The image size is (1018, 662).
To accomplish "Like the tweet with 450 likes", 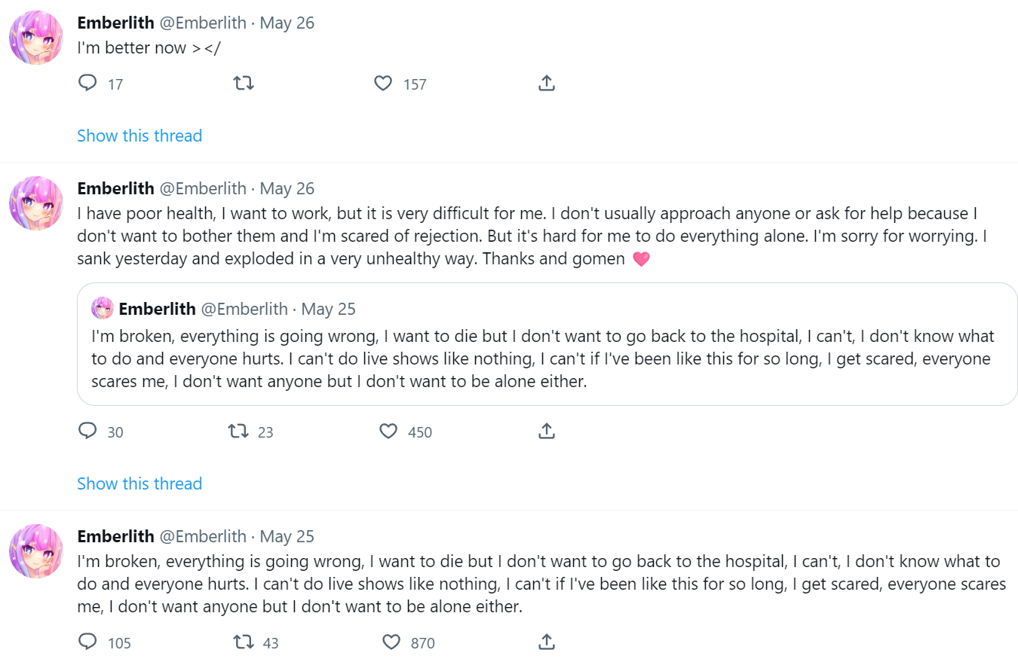I will pos(388,432).
